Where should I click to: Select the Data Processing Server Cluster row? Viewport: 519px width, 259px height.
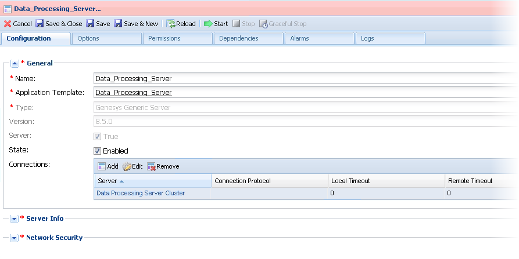click(x=306, y=193)
